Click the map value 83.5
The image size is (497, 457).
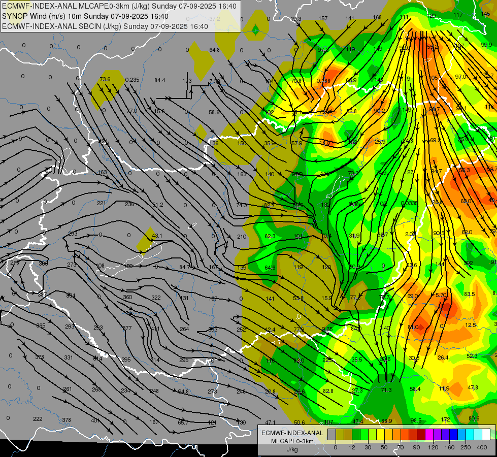pyautogui.click(x=470, y=295)
